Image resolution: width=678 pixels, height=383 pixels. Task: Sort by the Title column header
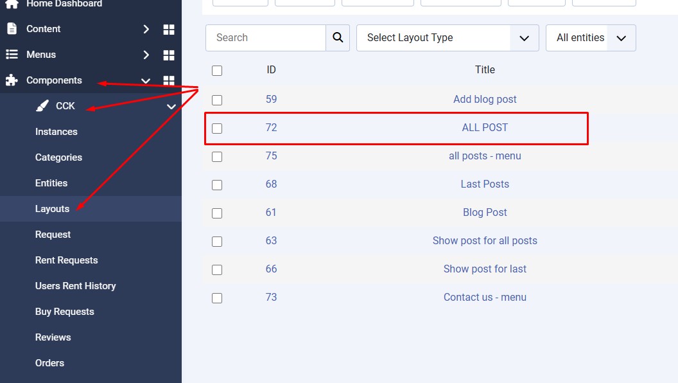[485, 69]
